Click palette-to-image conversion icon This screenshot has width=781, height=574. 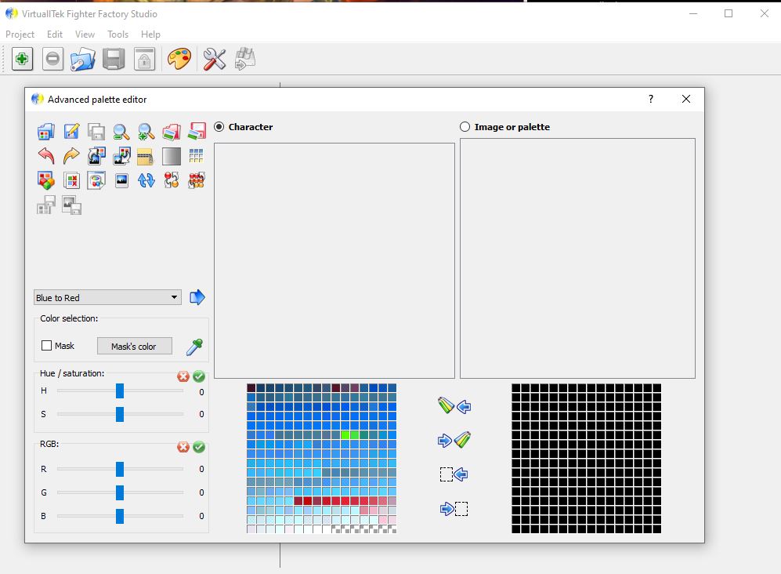point(121,156)
